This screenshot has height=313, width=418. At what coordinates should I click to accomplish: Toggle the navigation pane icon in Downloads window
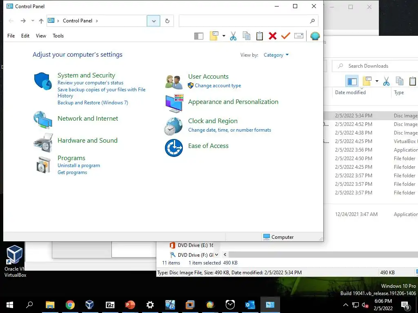click(x=352, y=81)
